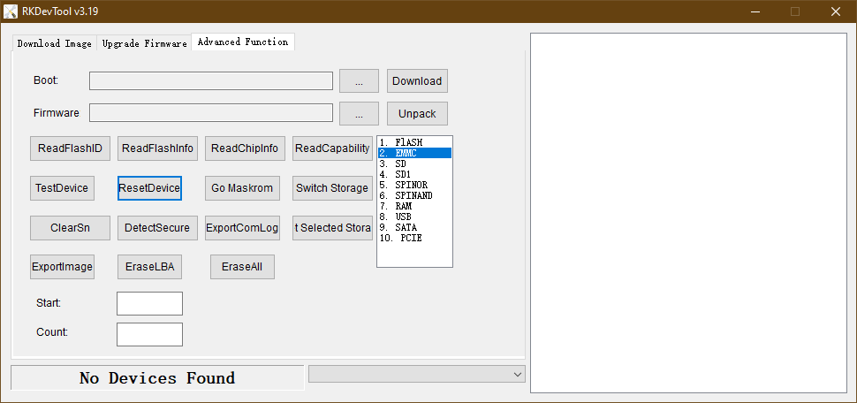The image size is (857, 403).
Task: Browse for Firmware file with ellipsis button
Action: coord(359,113)
